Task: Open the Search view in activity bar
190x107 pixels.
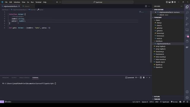Action: (187, 12)
